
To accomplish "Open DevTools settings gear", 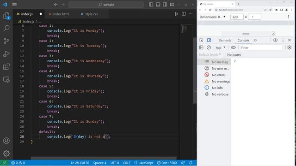I will 276,40.
